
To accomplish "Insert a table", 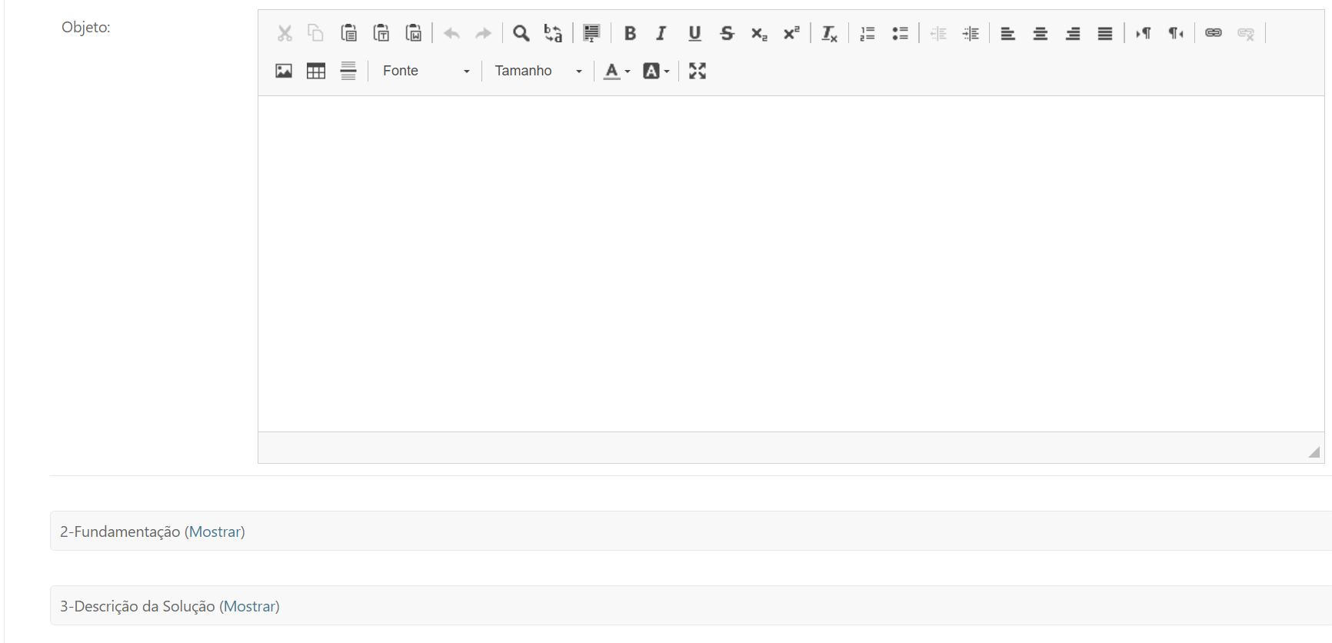I will pos(316,71).
